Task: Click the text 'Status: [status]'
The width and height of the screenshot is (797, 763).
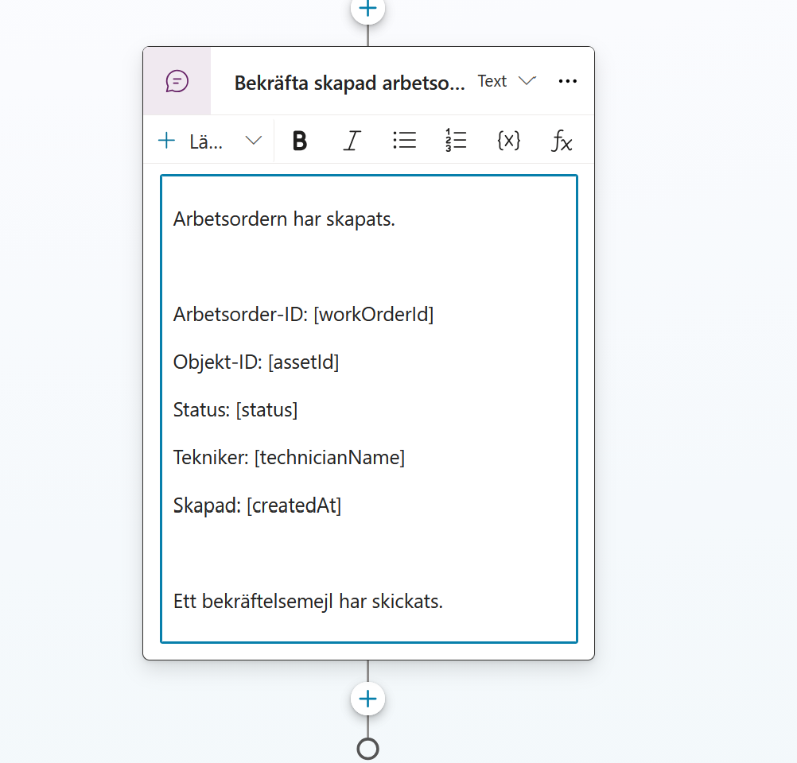Action: click(x=235, y=410)
